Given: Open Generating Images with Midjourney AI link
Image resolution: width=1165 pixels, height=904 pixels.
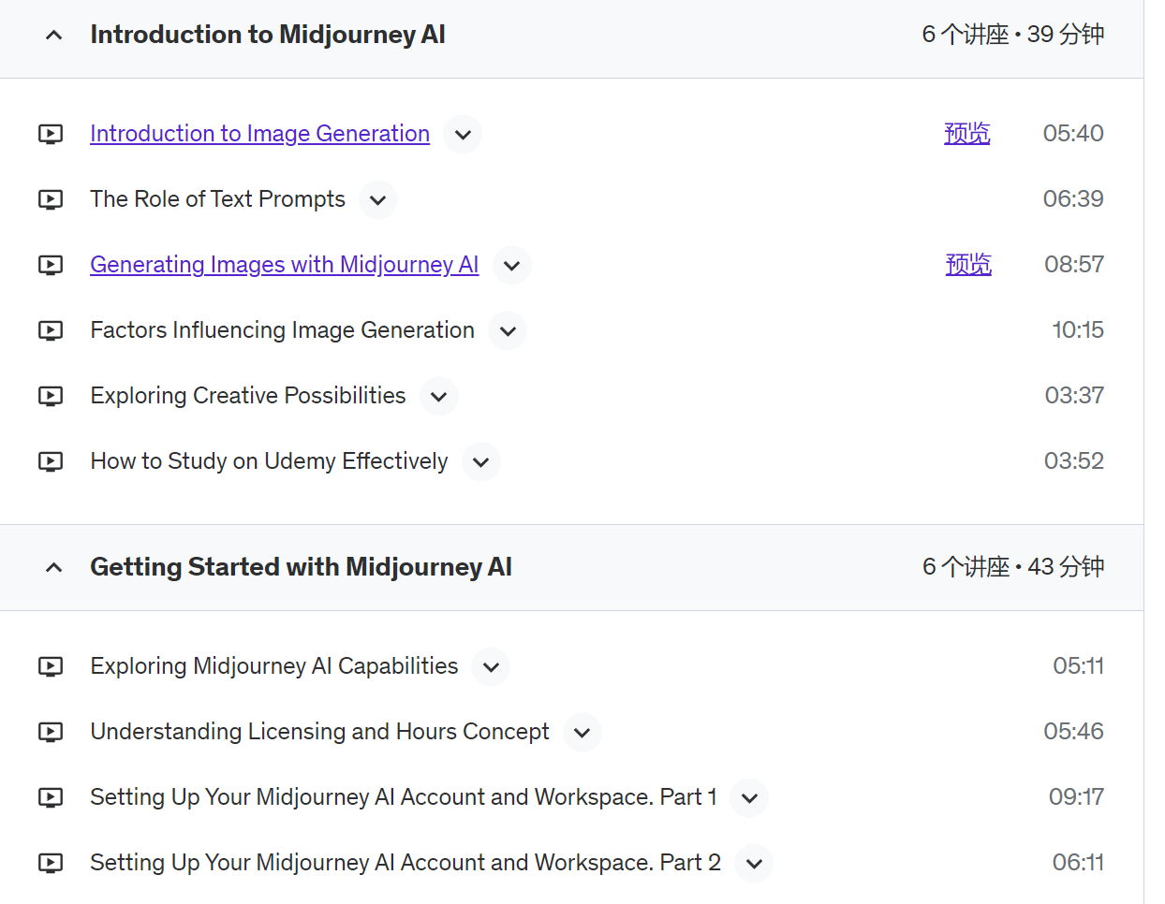Looking at the screenshot, I should [284, 265].
